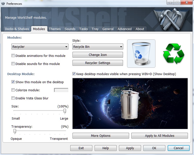194x155 pixels.
Task: Enable Disable animations for this module checkbox
Action: click(13, 56)
